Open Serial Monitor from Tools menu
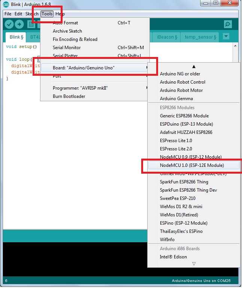 95,48
